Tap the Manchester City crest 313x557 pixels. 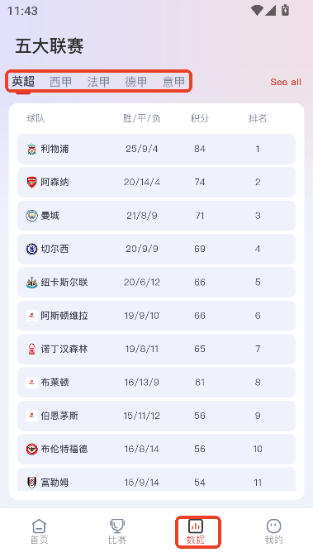32,216
